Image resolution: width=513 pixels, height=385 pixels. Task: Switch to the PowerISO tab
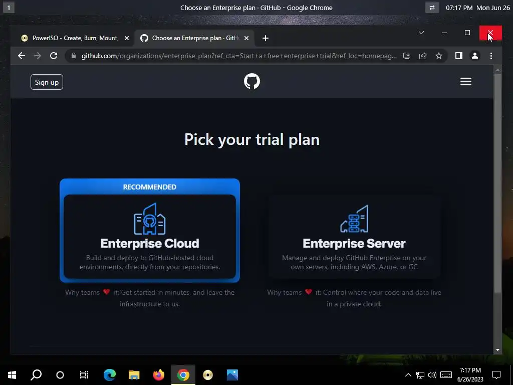[75, 38]
